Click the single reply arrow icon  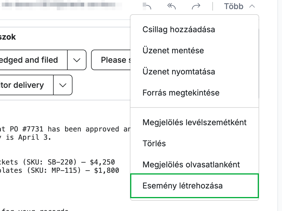pyautogui.click(x=148, y=7)
